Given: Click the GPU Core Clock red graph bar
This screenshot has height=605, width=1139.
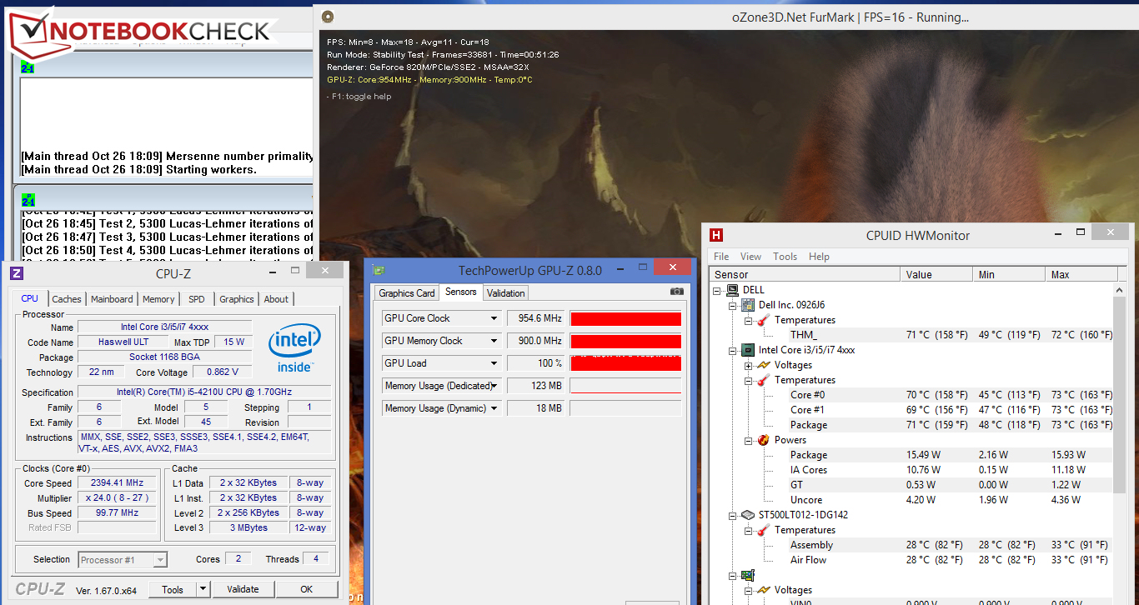Looking at the screenshot, I should (x=625, y=318).
